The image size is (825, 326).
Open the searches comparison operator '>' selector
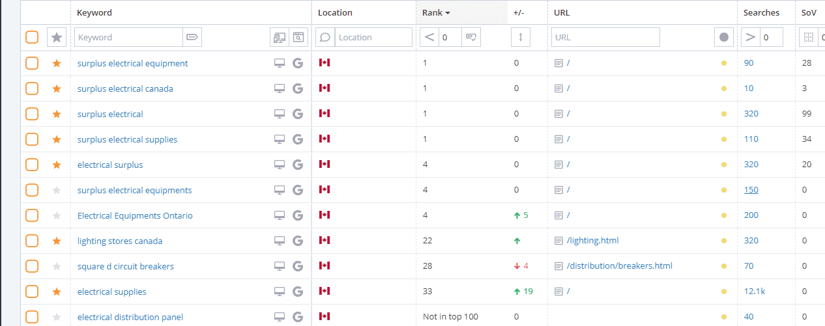click(x=751, y=37)
